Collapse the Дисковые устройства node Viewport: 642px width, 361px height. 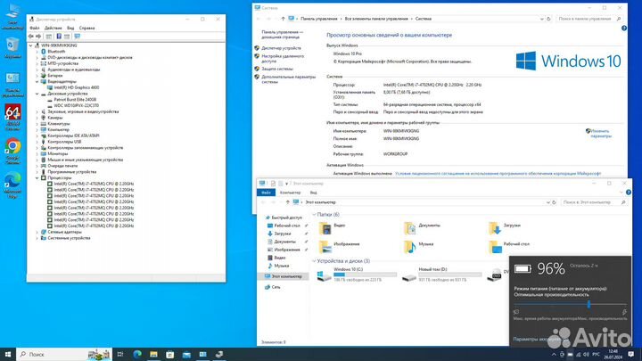(x=37, y=94)
